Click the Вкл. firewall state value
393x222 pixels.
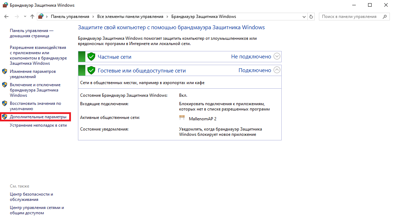pyautogui.click(x=183, y=95)
